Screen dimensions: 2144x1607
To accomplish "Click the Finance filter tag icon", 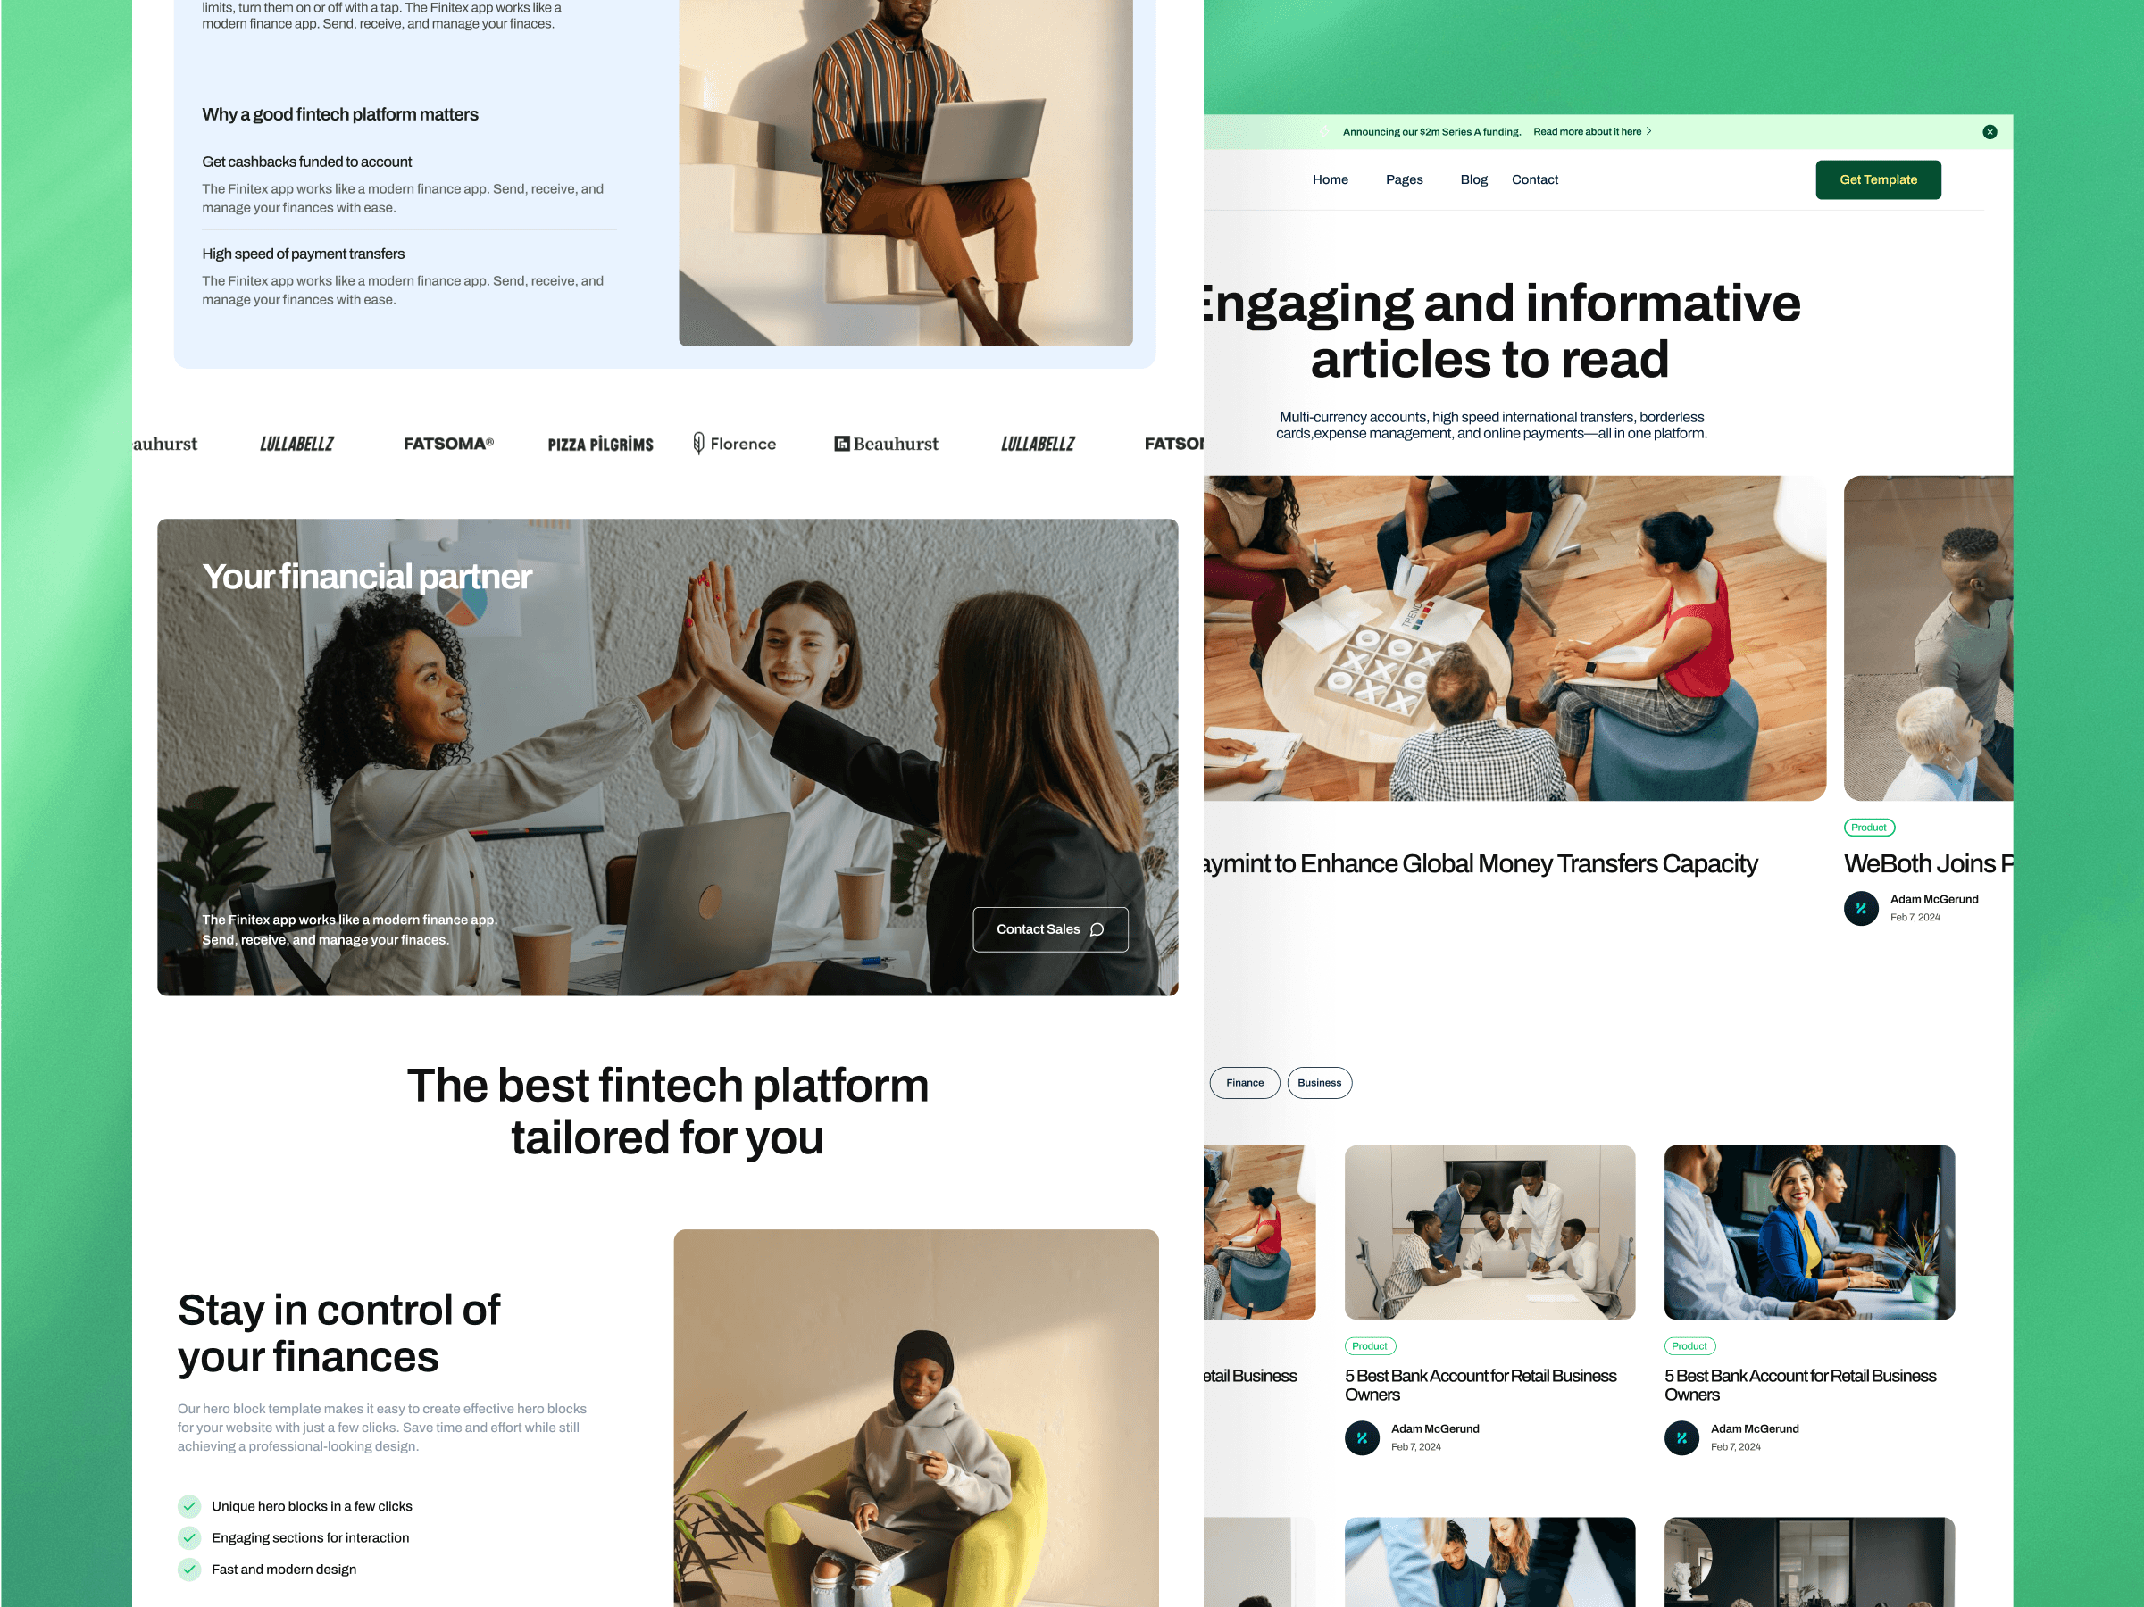I will tap(1242, 1082).
